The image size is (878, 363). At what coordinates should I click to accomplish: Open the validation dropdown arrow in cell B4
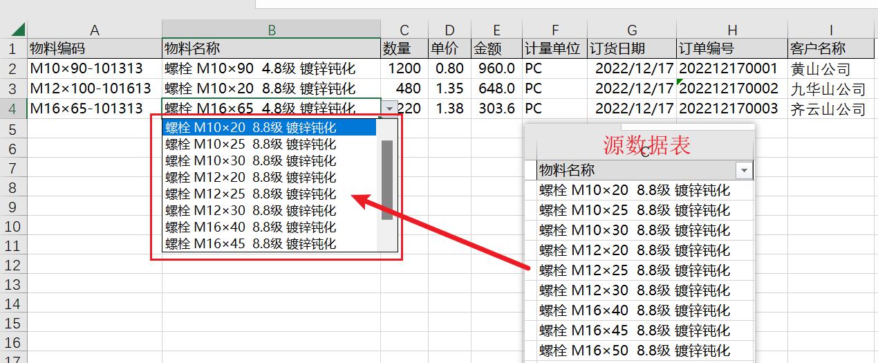[x=391, y=109]
